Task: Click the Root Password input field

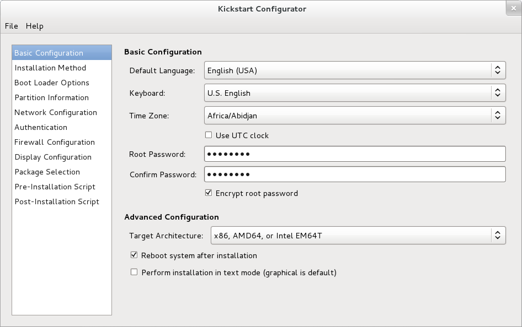Action: pos(354,154)
